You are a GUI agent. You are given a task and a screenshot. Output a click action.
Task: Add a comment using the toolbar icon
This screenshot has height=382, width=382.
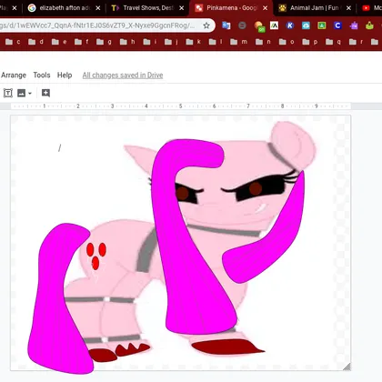tap(45, 93)
